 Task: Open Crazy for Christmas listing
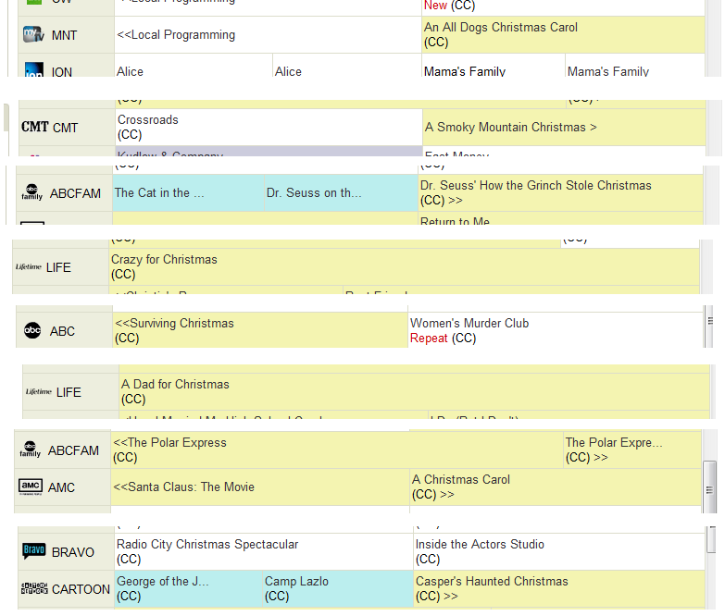click(404, 267)
